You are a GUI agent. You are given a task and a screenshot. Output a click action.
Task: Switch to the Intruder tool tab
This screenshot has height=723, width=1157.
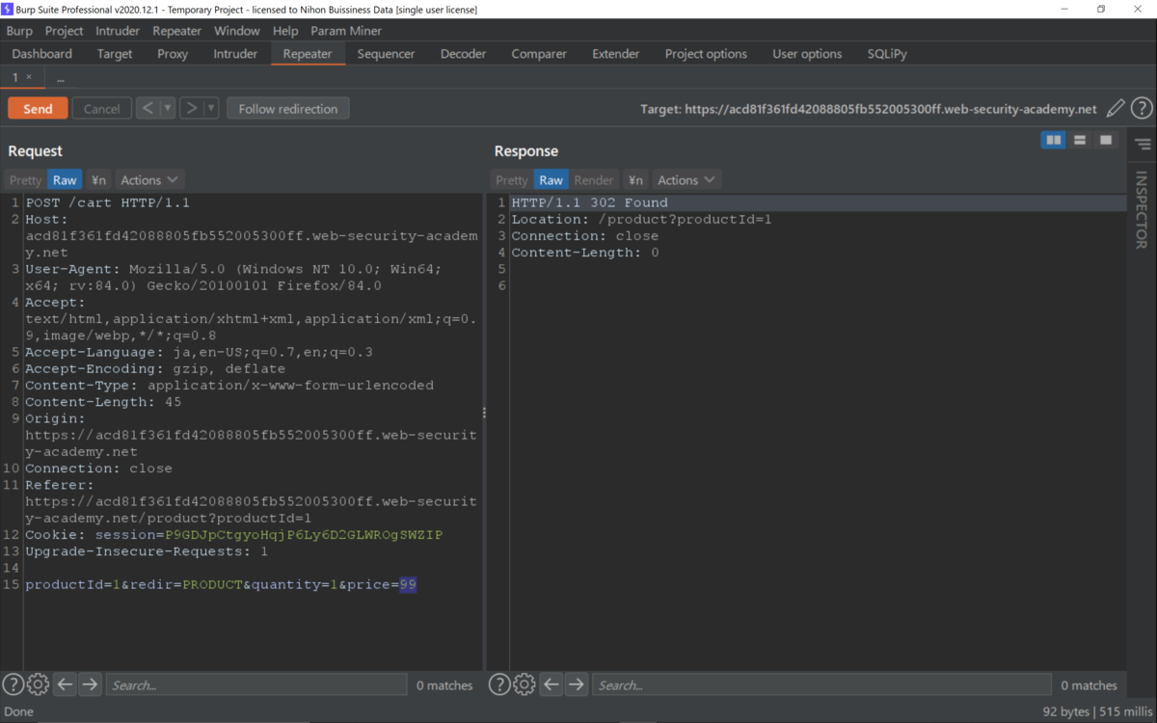click(235, 54)
